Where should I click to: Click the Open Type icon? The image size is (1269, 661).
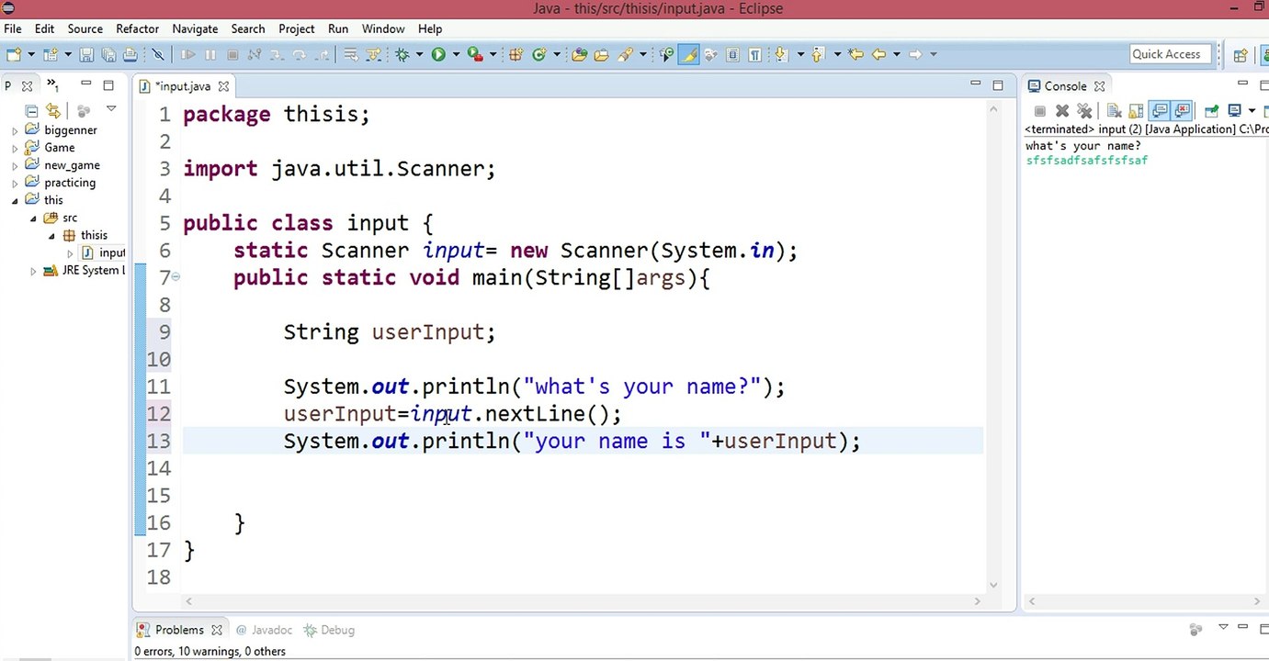coord(579,54)
